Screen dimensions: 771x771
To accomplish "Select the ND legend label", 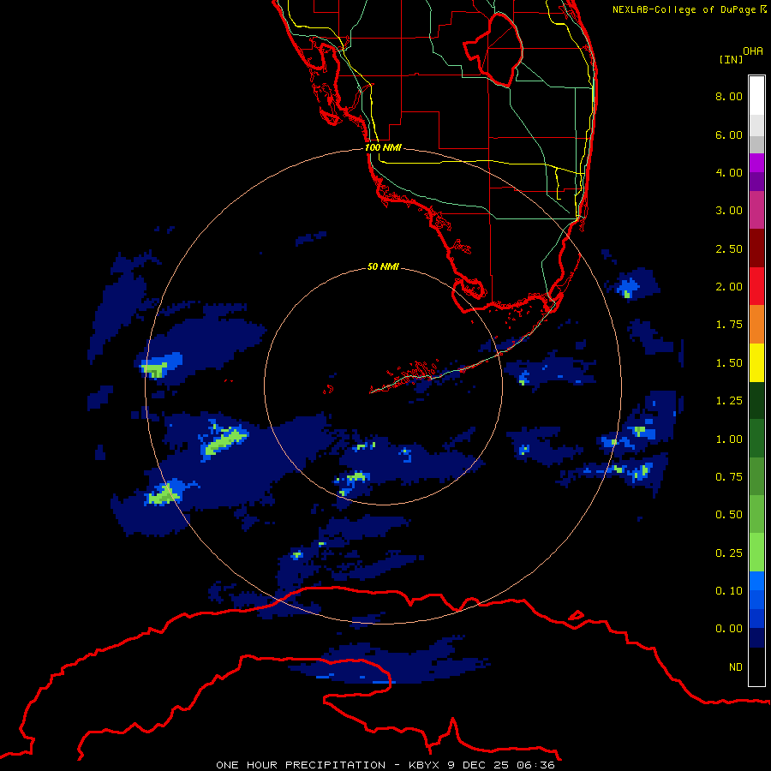I will [736, 667].
